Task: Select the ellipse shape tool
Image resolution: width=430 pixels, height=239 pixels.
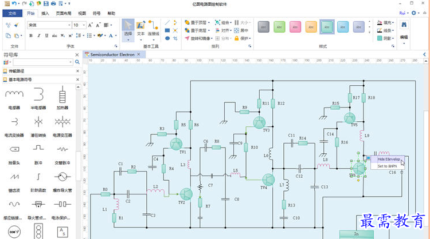Action: pyautogui.click(x=167, y=38)
